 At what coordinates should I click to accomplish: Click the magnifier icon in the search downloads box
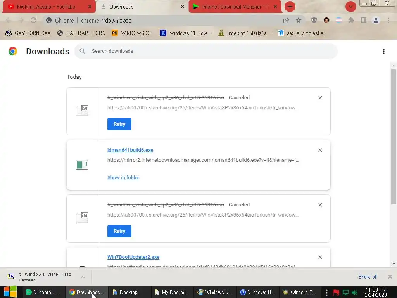pos(82,51)
